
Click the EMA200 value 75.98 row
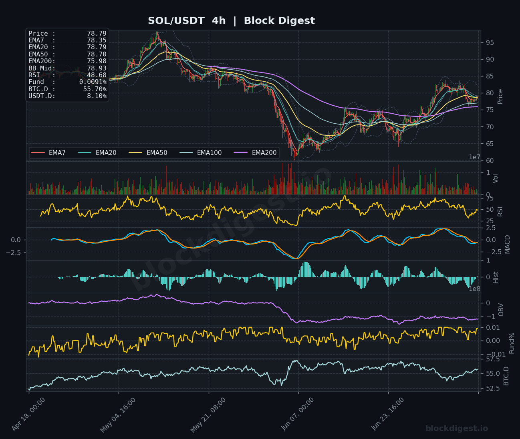[x=67, y=61]
